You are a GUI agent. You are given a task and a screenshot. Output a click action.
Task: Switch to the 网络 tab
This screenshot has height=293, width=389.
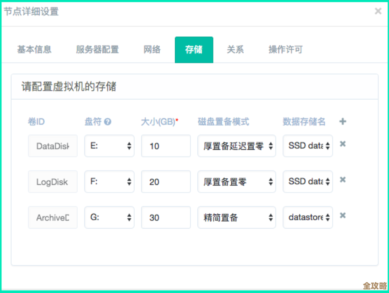point(152,50)
